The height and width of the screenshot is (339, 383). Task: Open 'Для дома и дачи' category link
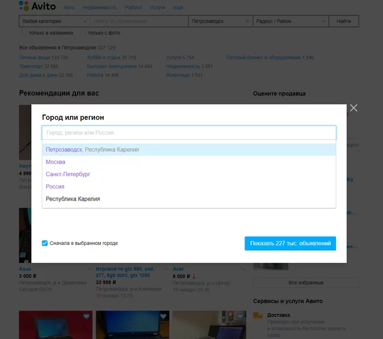(x=38, y=75)
